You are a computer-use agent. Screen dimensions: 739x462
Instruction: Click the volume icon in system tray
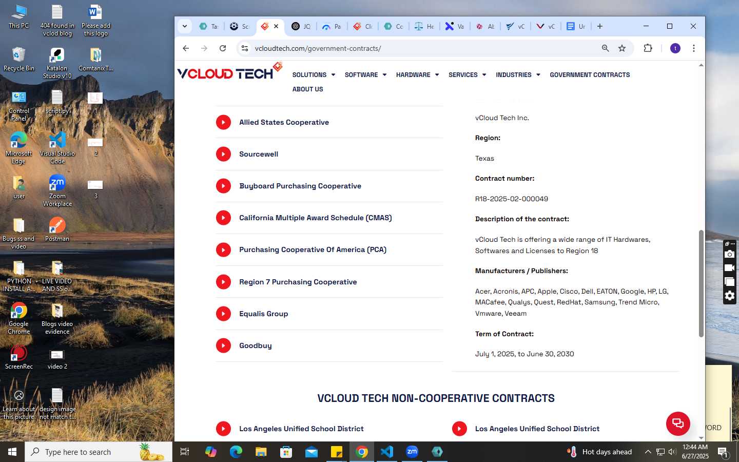coord(672,452)
